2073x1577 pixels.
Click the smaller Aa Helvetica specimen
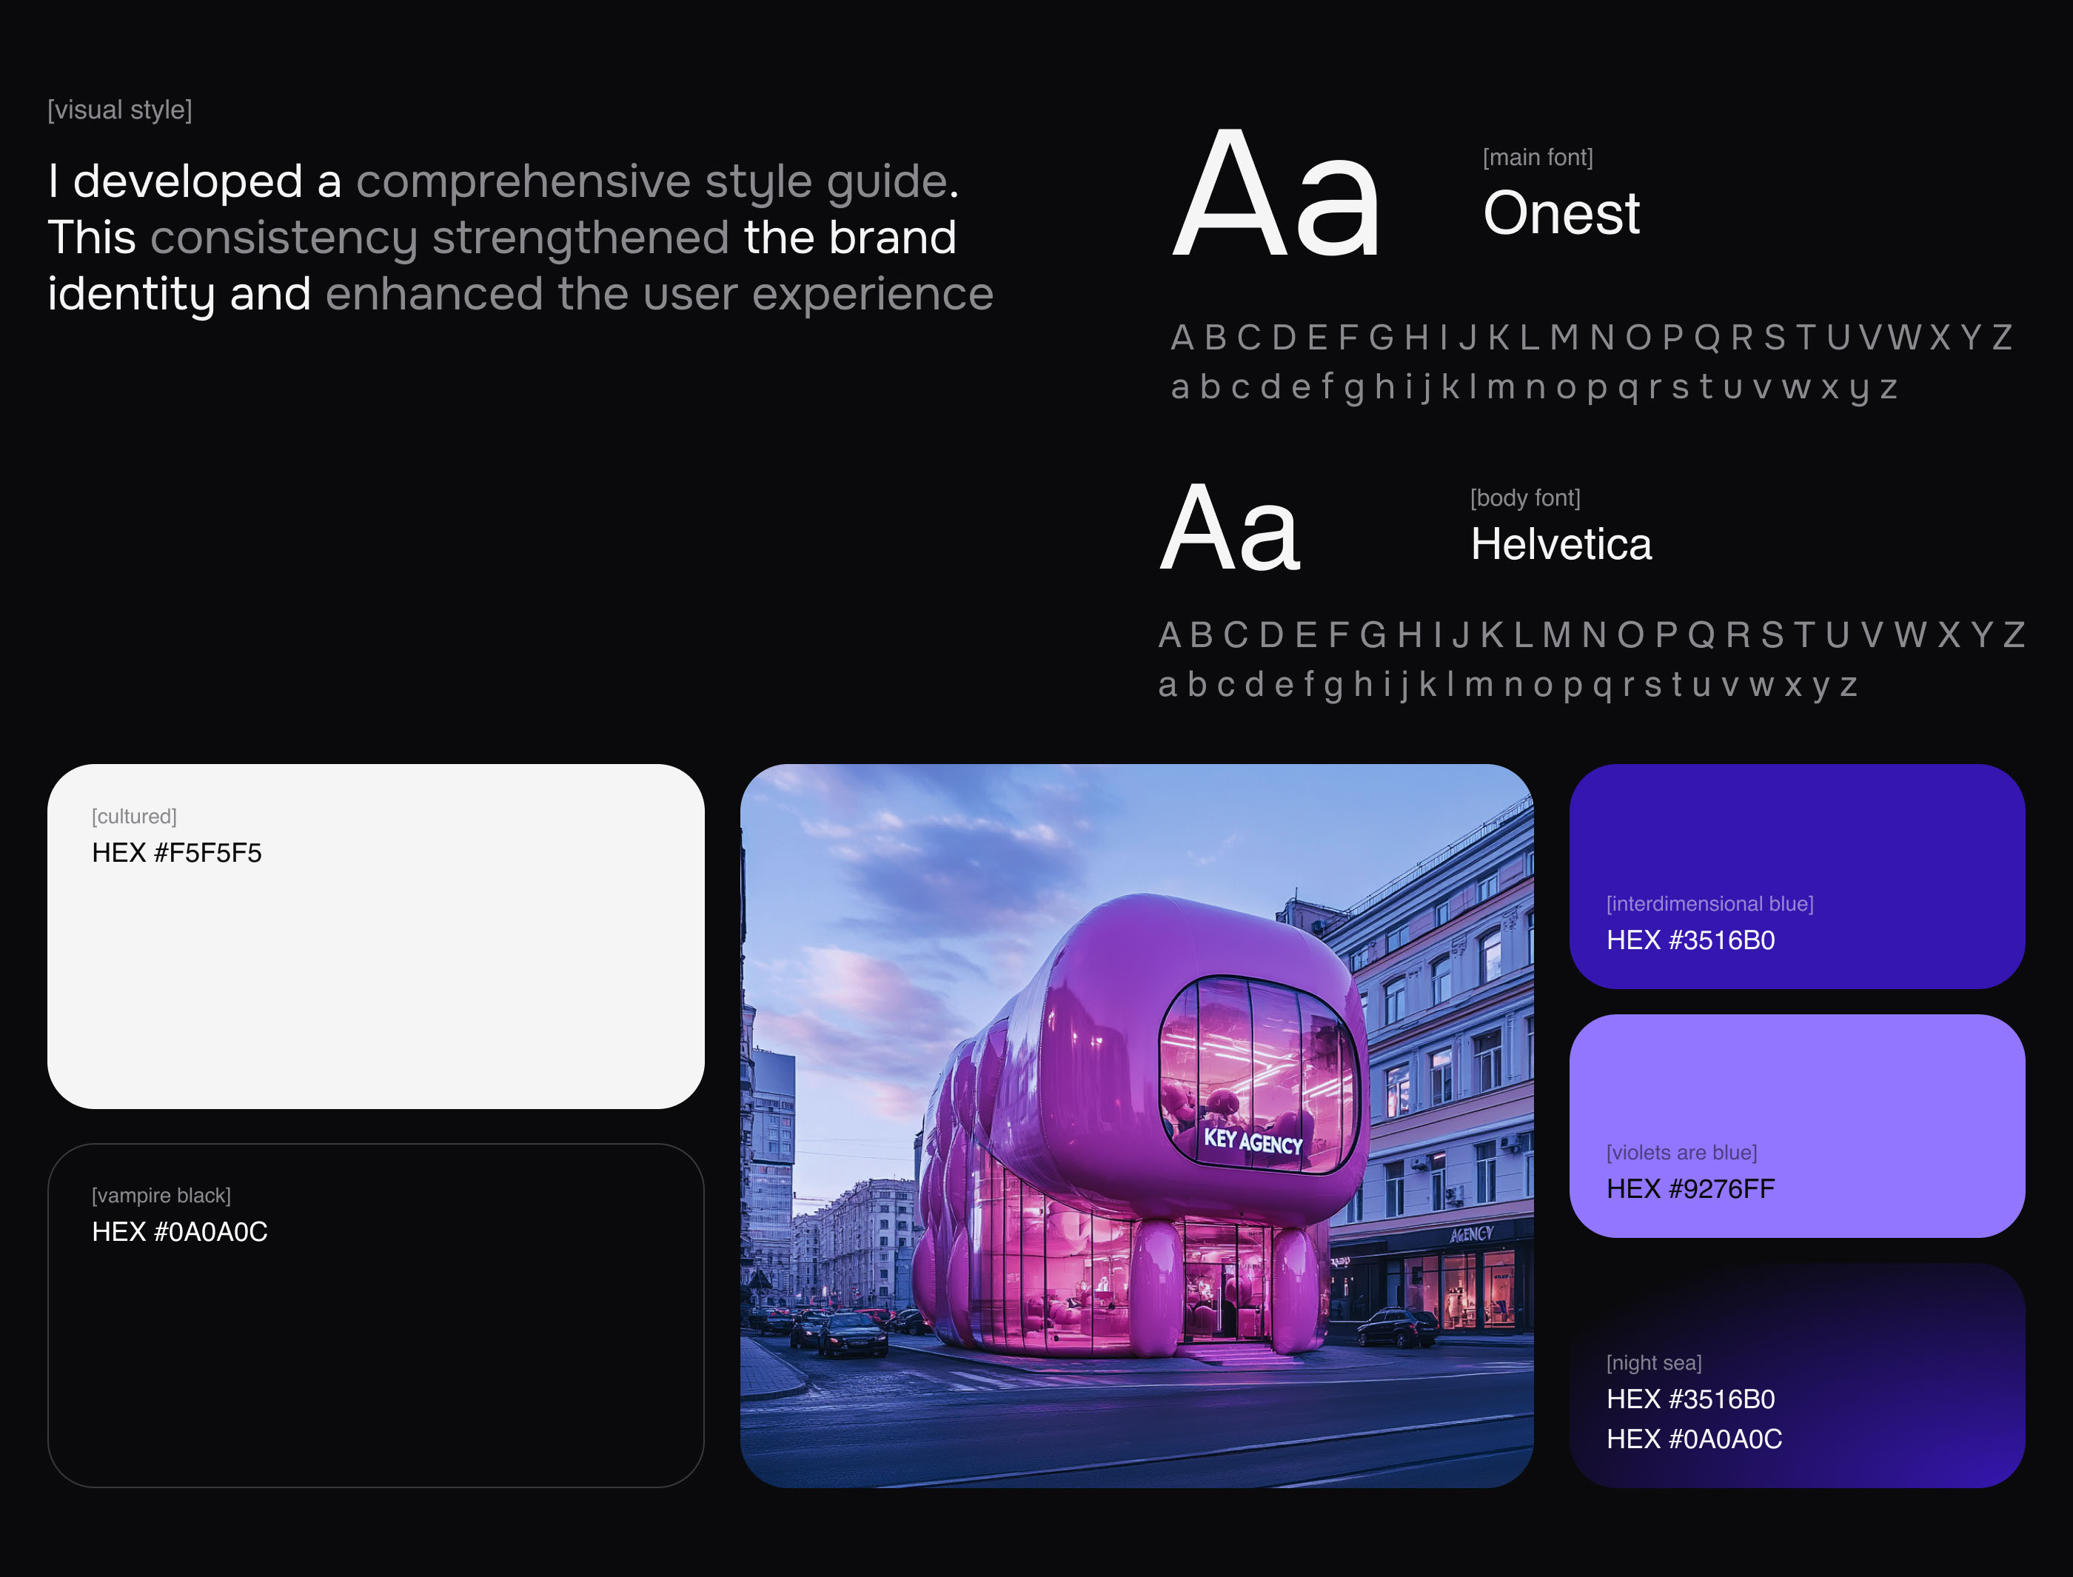[x=1230, y=529]
